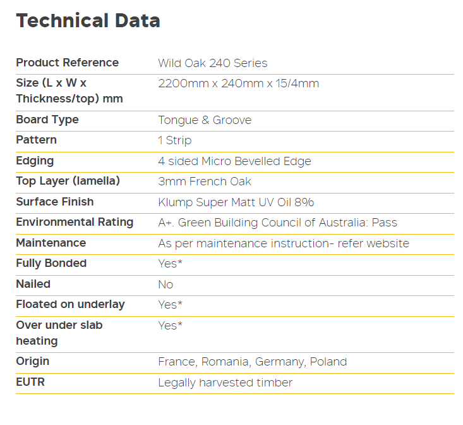Click the Floated on underlay label
The image size is (463, 425).
click(x=70, y=304)
